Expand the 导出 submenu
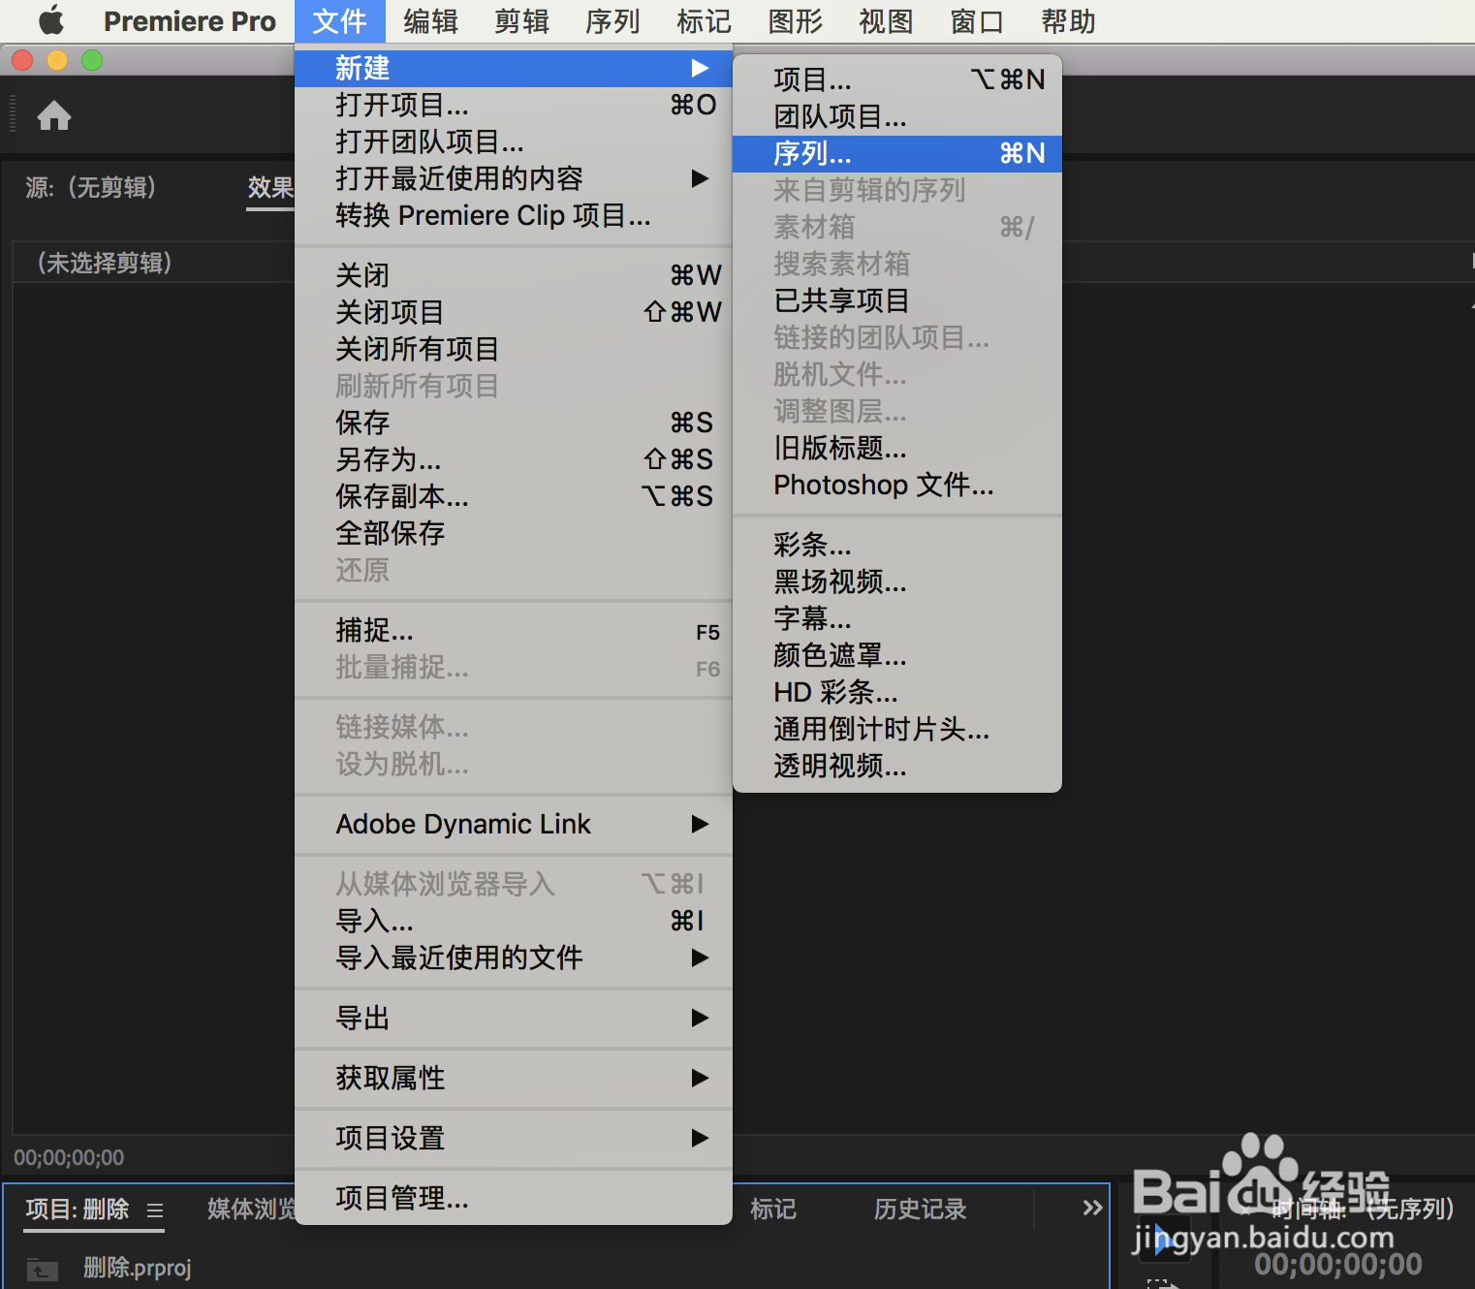The height and width of the screenshot is (1289, 1475). [514, 1018]
